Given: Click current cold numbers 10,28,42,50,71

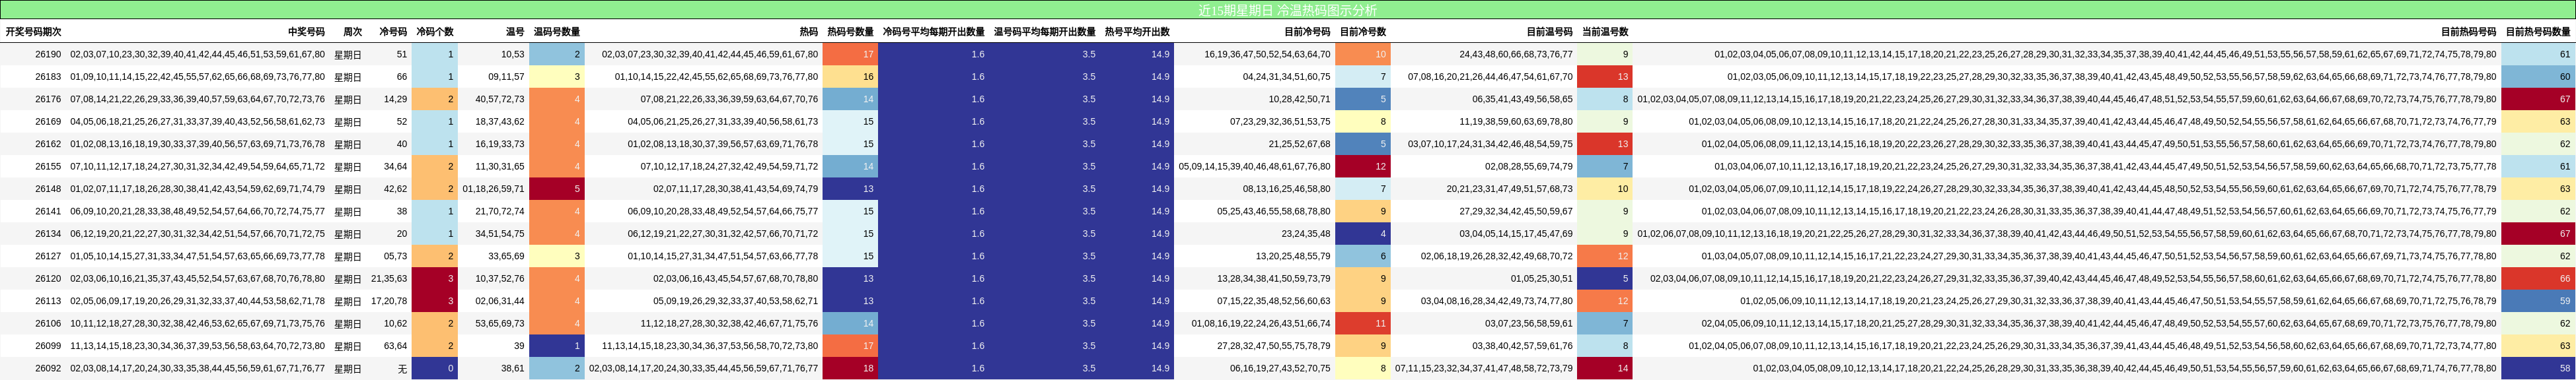Looking at the screenshot, I should pos(1300,100).
